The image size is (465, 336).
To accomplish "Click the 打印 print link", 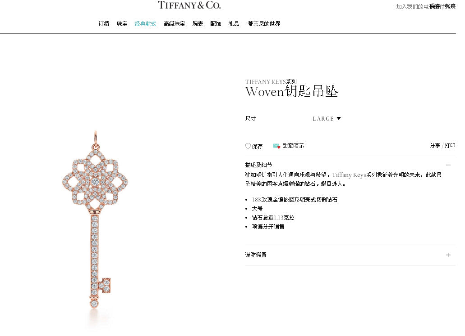I will 450,146.
